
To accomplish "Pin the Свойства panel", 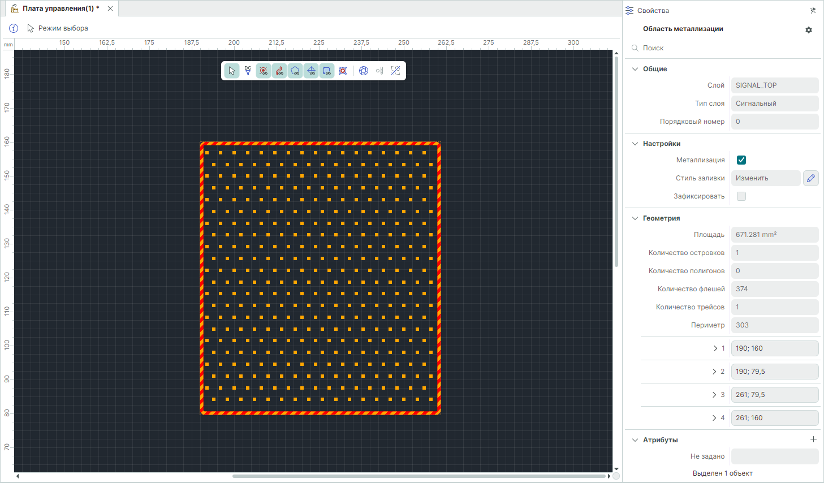I will [813, 11].
